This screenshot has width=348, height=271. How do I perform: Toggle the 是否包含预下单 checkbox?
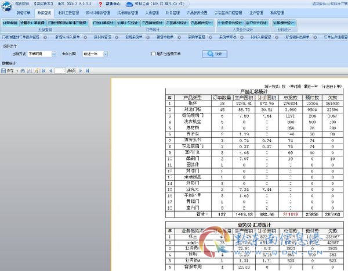(153, 54)
